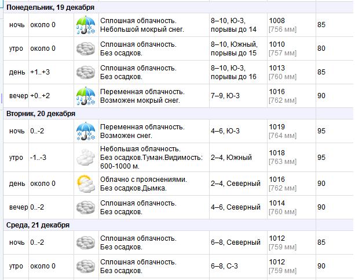
Task: Select the cloud icon for Wednesday morning
Action: (x=85, y=266)
